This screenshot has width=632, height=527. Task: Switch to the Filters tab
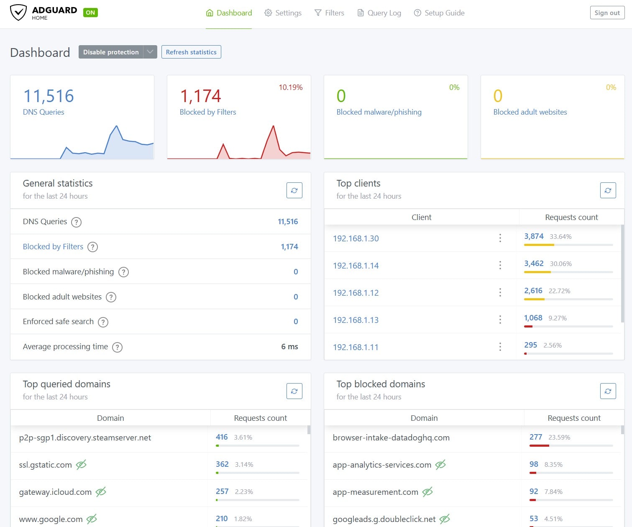point(329,13)
